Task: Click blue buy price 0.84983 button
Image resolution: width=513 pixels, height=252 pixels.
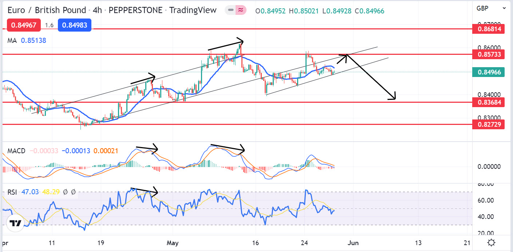Action: [x=77, y=25]
